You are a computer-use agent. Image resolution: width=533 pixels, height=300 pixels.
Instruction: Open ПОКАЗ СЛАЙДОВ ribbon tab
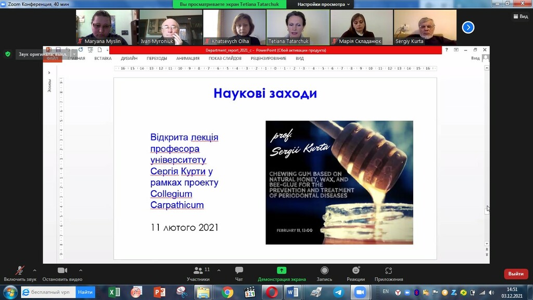coord(225,58)
